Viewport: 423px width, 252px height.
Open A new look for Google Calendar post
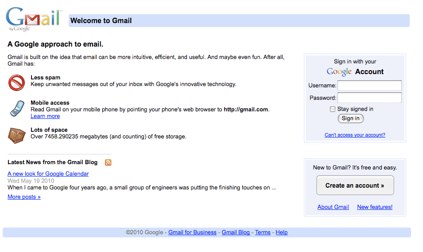(48, 174)
